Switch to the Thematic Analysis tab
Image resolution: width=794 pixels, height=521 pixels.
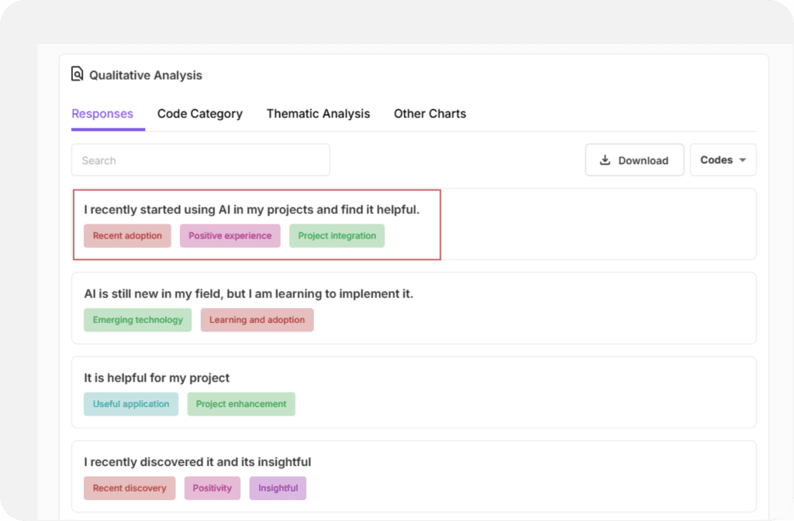318,114
